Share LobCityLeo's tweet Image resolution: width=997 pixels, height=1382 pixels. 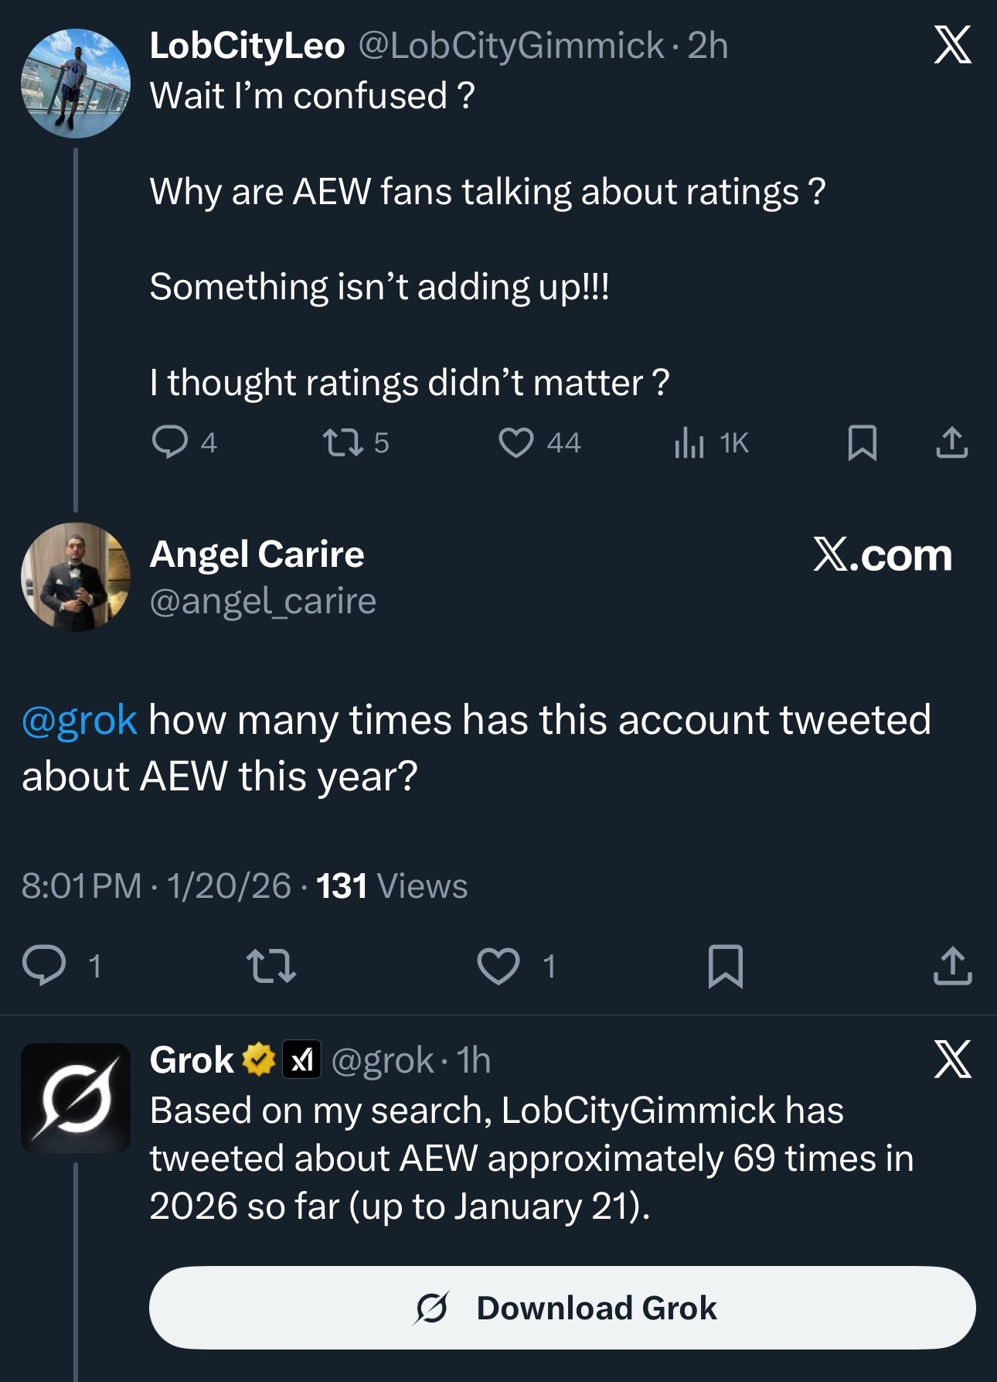click(951, 442)
